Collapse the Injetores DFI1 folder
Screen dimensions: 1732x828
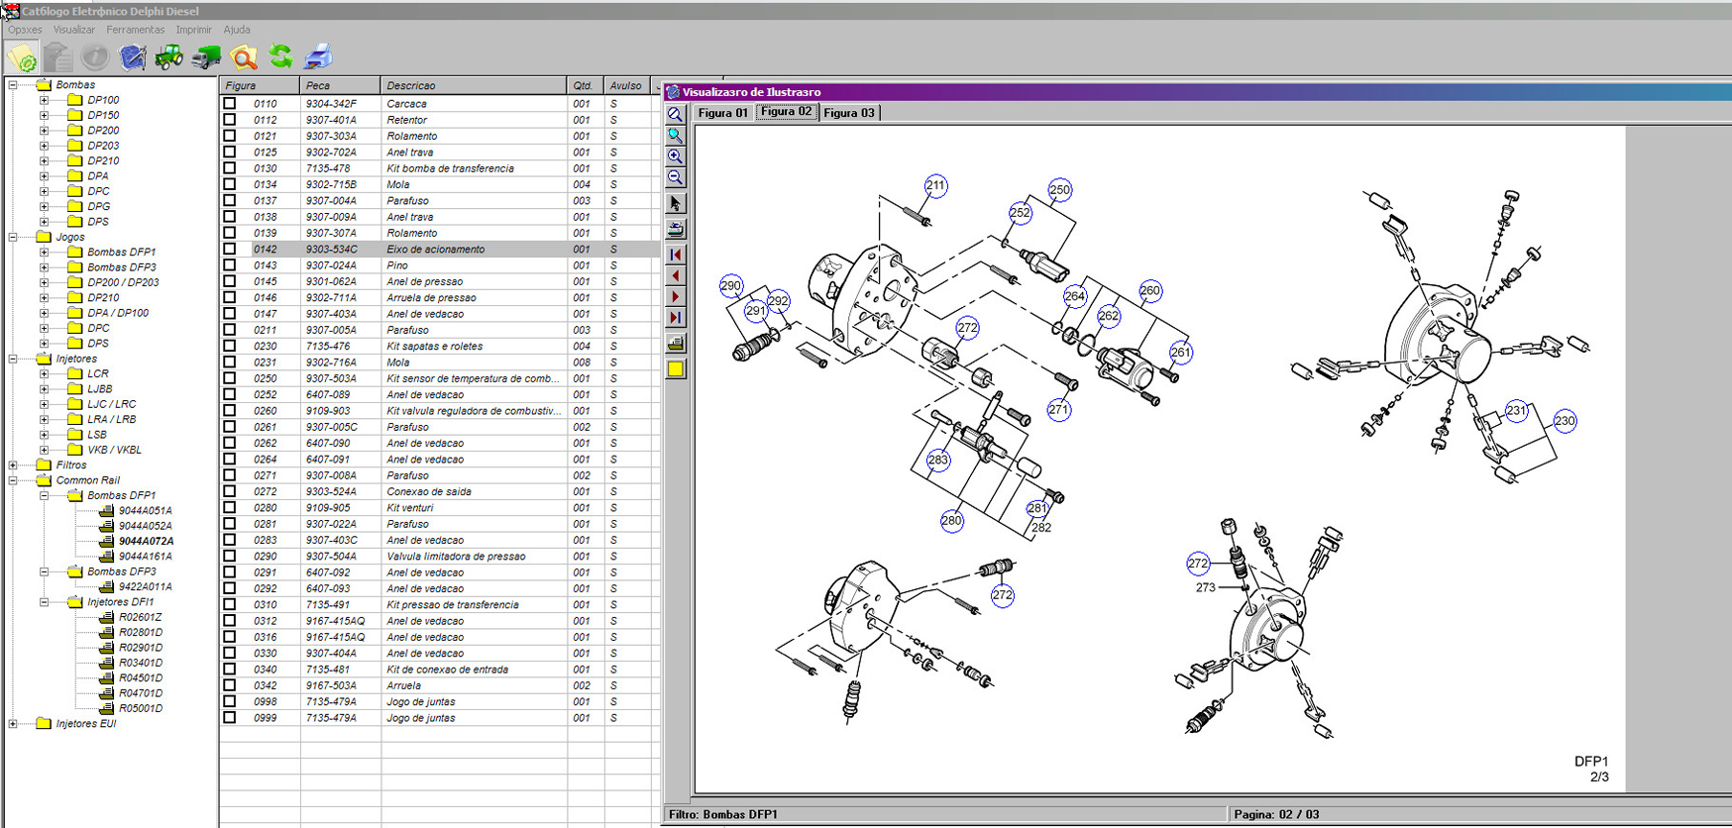(45, 602)
